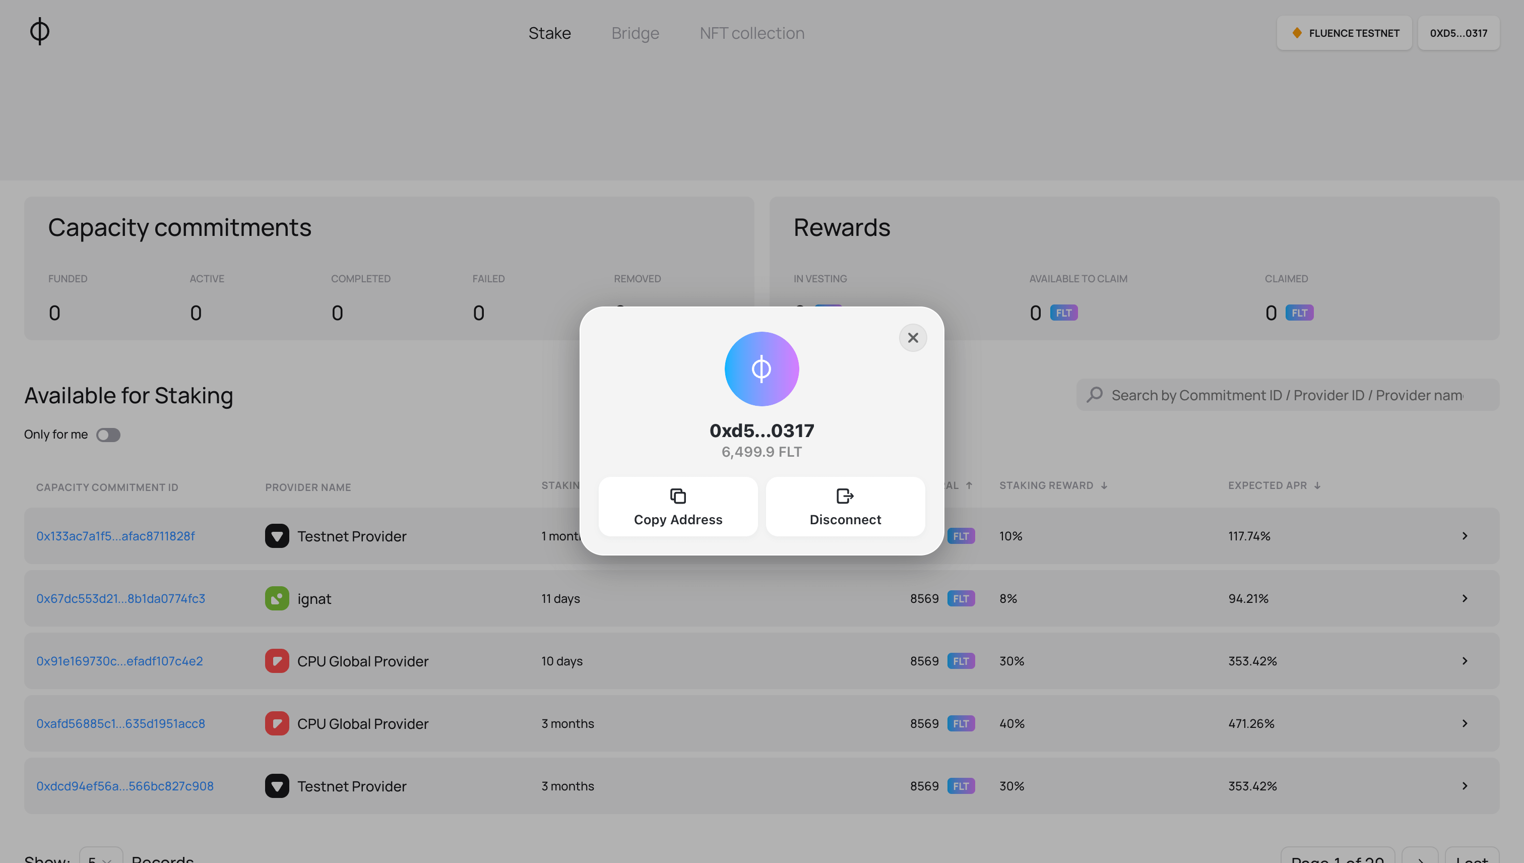
Task: Enable the Only for me toggle
Action: point(108,435)
